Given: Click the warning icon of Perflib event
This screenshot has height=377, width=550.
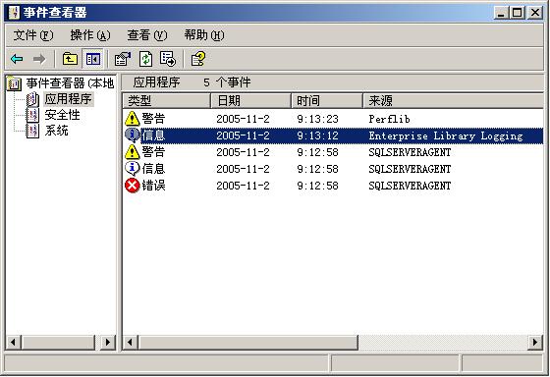Looking at the screenshot, I should pyautogui.click(x=132, y=119).
